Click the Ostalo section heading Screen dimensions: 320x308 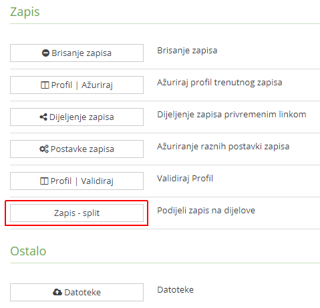pyautogui.click(x=28, y=251)
